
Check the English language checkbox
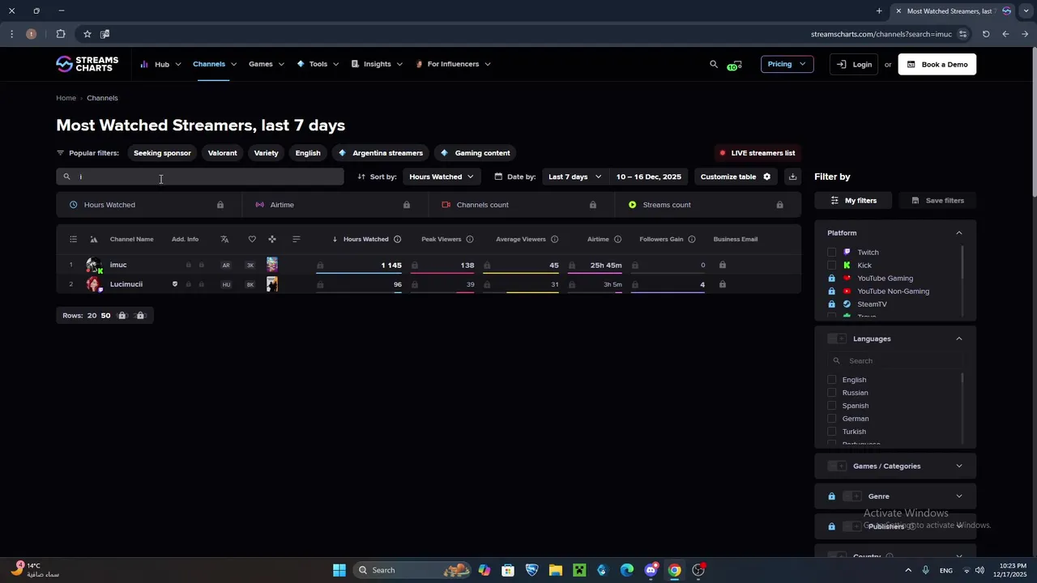(x=831, y=380)
